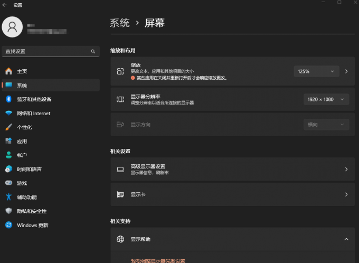Click the 屏幕 page title

click(155, 23)
